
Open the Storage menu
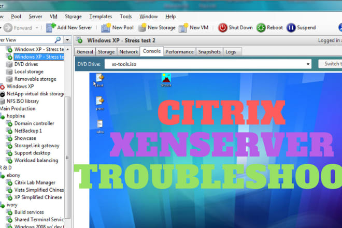[x=73, y=17]
